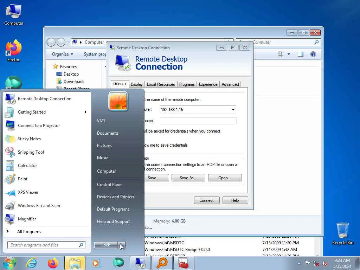
Task: Open Getting Started in Start menu
Action: (x=47, y=112)
